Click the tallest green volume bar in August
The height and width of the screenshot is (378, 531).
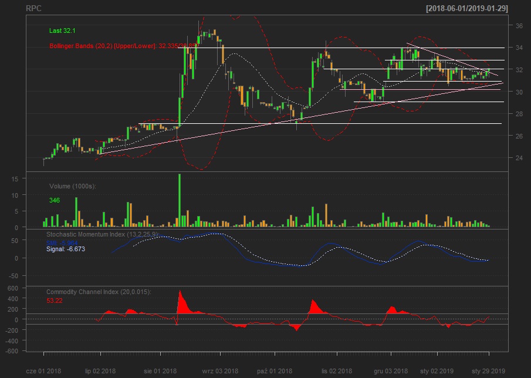tap(180, 201)
